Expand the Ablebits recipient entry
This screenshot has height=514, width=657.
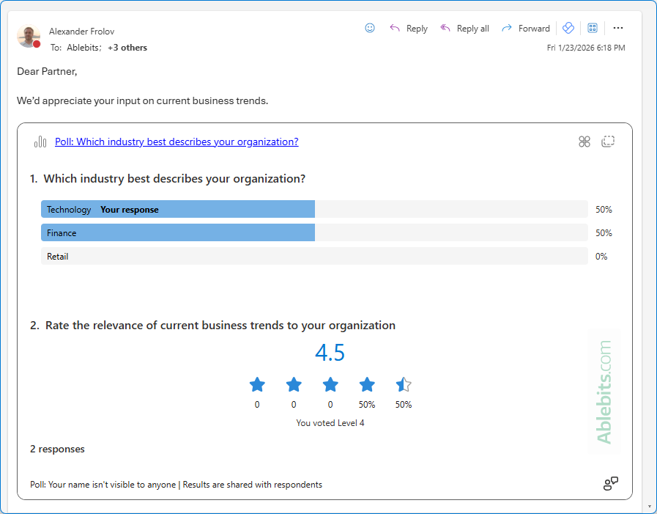(83, 47)
